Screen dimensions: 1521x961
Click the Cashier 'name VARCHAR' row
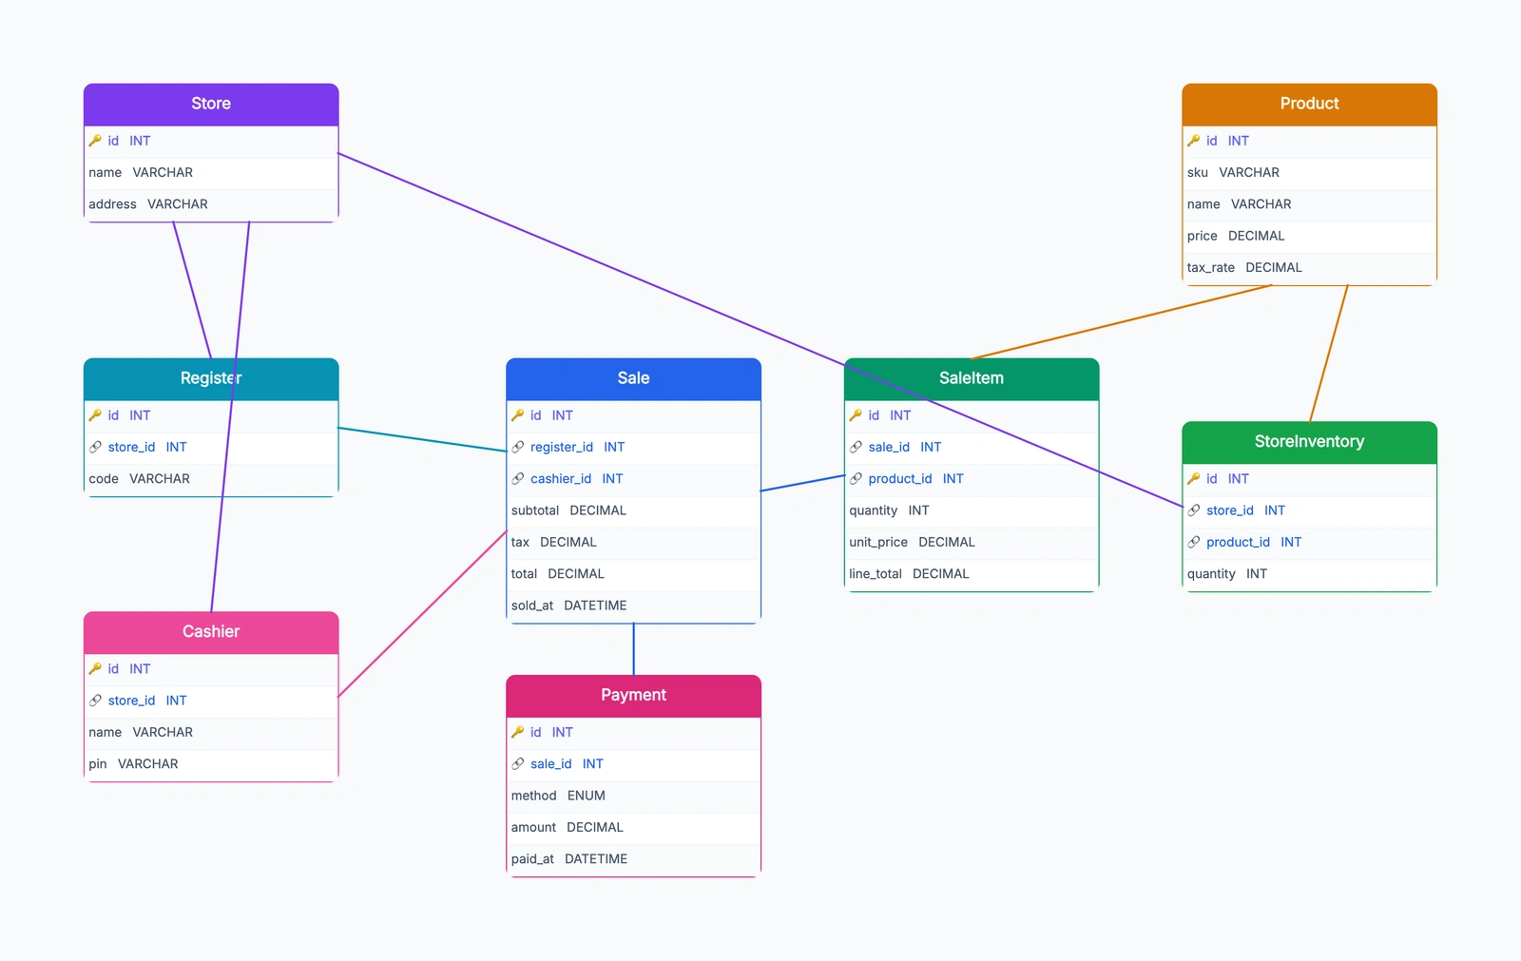[211, 733]
